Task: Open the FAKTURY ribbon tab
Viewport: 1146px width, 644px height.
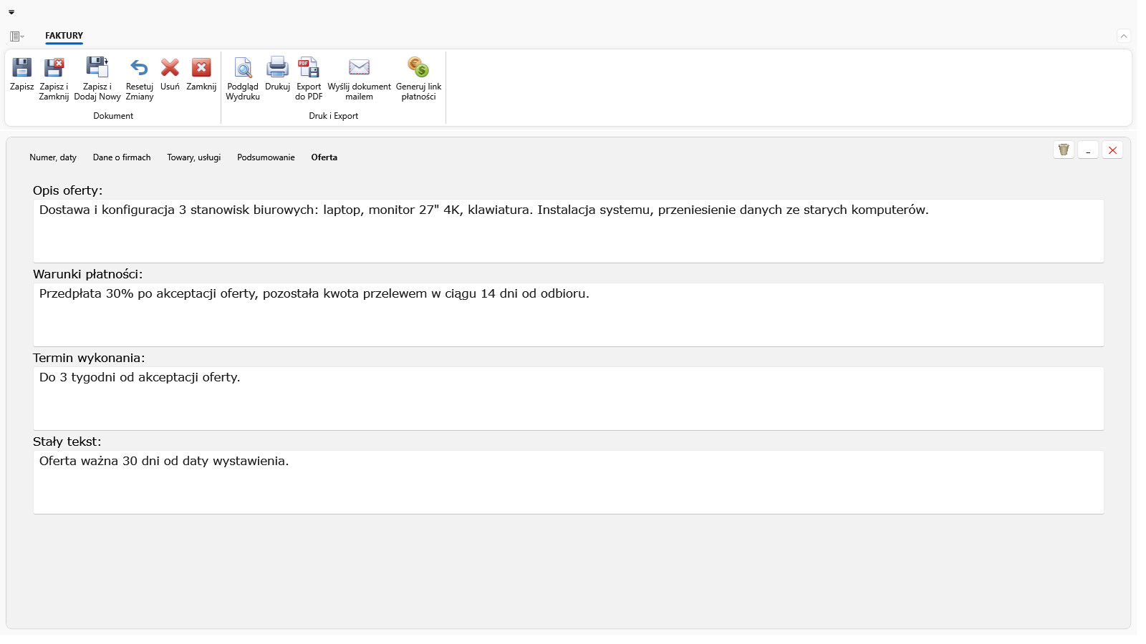Action: [x=64, y=36]
